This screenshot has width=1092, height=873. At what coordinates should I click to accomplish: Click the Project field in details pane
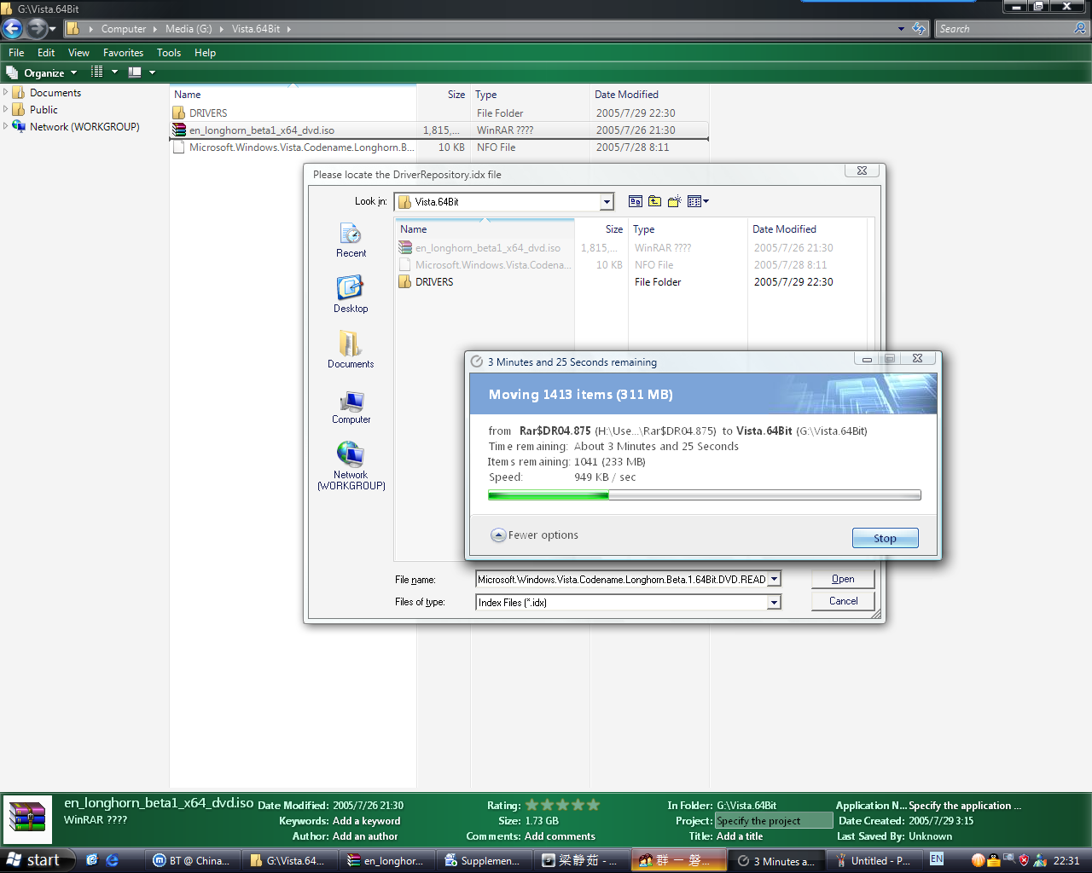[x=774, y=820]
